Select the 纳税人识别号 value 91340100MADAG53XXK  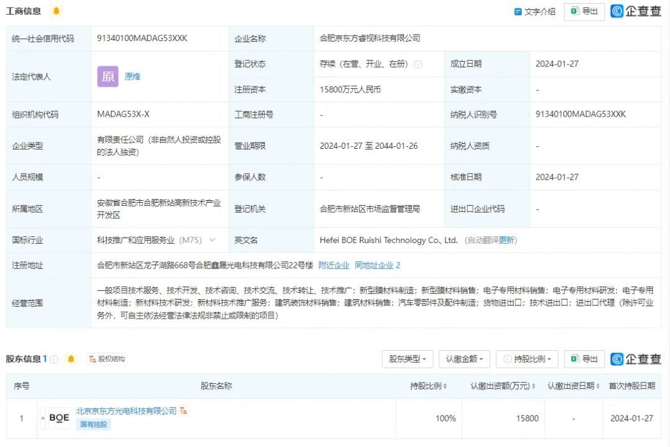[580, 115]
